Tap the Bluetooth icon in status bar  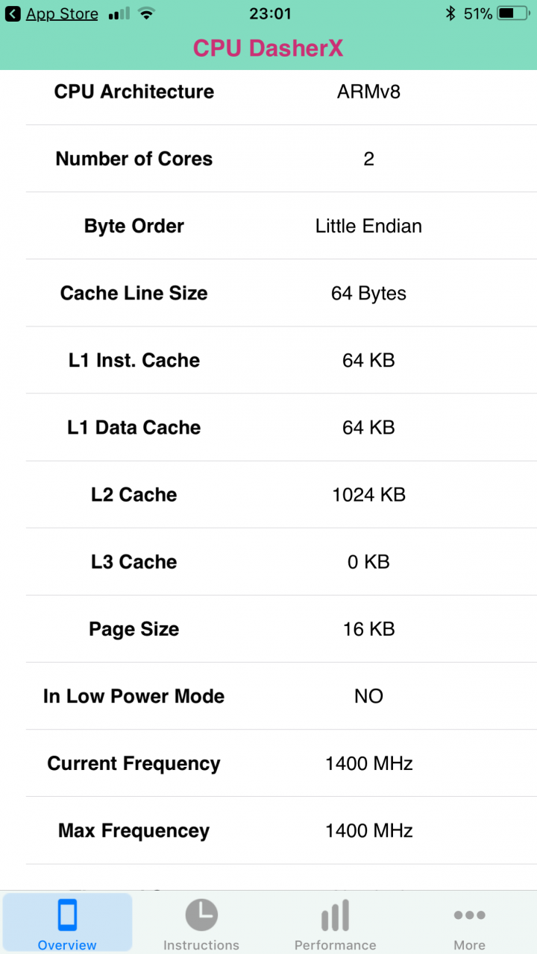coord(450,13)
